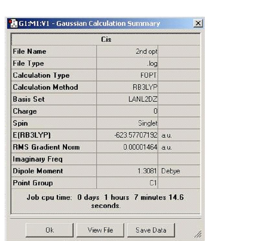
Task: Click the Save Data button
Action: [151, 230]
